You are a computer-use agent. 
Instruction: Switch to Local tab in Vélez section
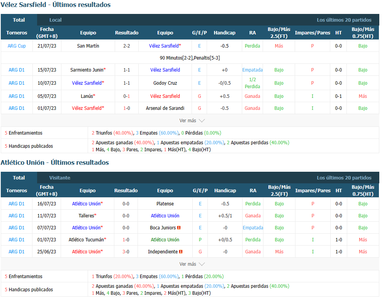pos(55,20)
